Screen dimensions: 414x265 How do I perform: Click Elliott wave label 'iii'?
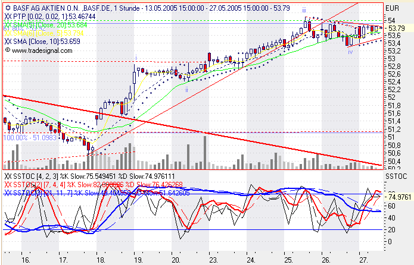[x=304, y=11]
